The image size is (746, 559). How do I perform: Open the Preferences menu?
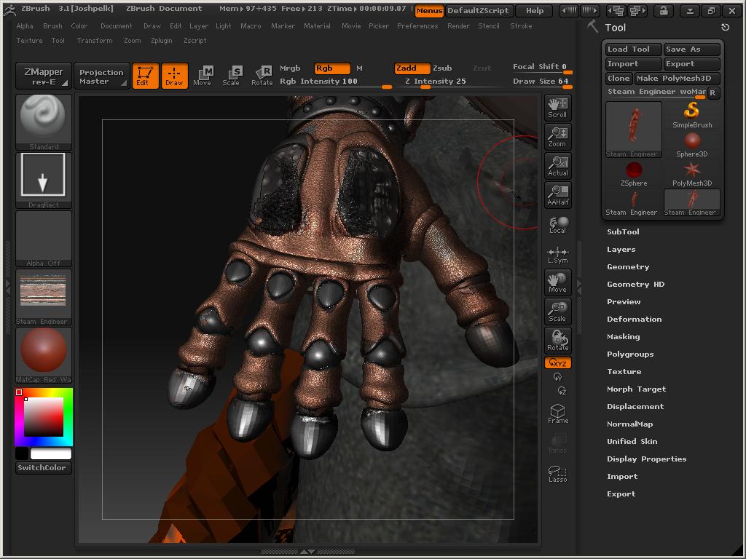(x=417, y=25)
